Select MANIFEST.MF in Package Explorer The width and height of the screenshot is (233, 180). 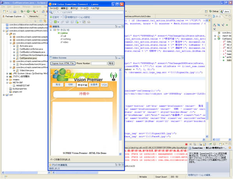pyautogui.click(x=23, y=85)
